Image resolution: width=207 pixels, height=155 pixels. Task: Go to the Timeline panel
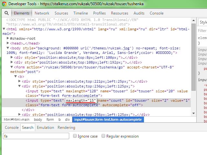81,13
